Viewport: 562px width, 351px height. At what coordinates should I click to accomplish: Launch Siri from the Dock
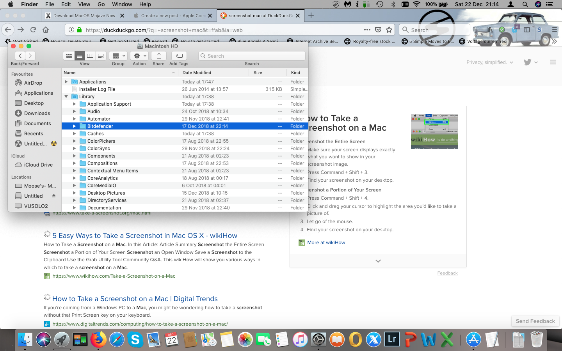tap(44, 340)
